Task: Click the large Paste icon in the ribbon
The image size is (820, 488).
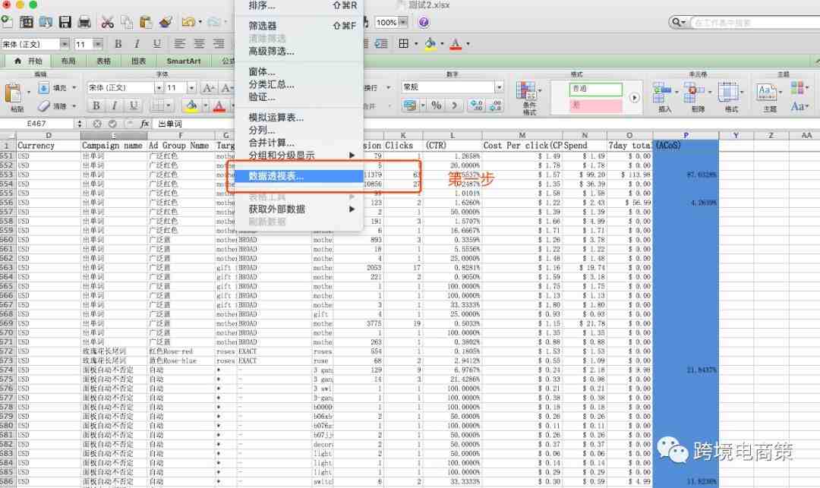Action: 14,93
